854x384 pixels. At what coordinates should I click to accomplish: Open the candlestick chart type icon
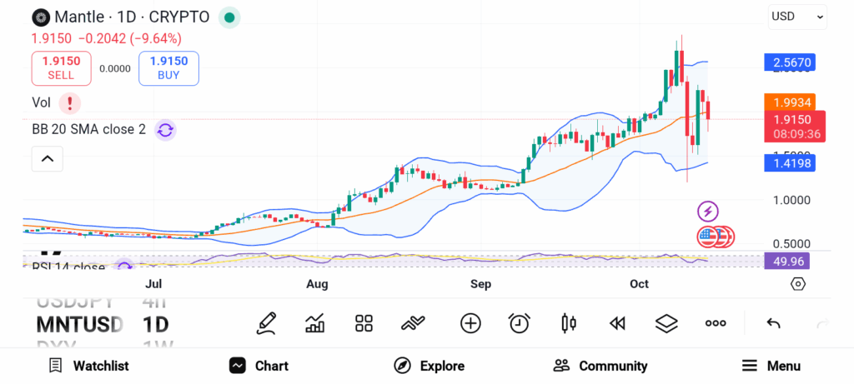pos(569,323)
